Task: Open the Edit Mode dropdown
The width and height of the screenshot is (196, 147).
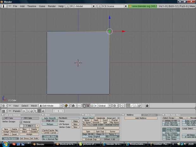Action: pyautogui.click(x=51, y=106)
